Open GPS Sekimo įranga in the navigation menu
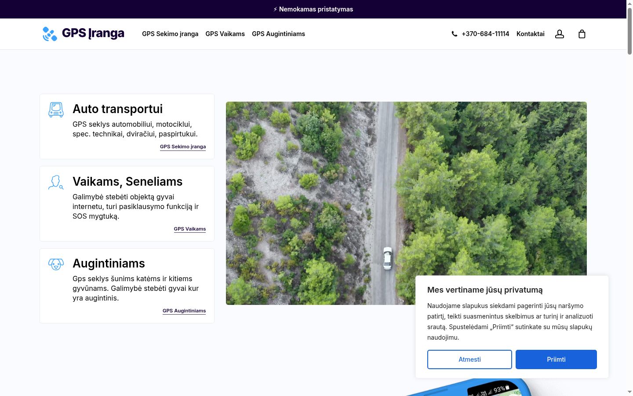 tap(170, 34)
